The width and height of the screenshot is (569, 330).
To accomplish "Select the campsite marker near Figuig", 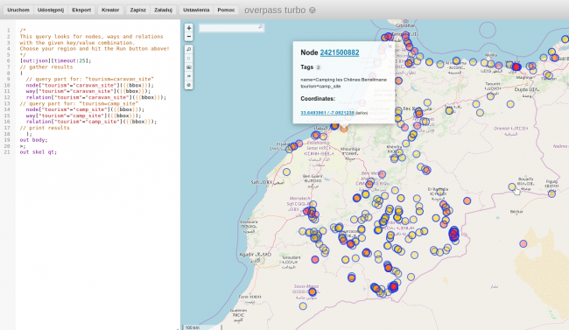I will pyautogui.click(x=551, y=193).
